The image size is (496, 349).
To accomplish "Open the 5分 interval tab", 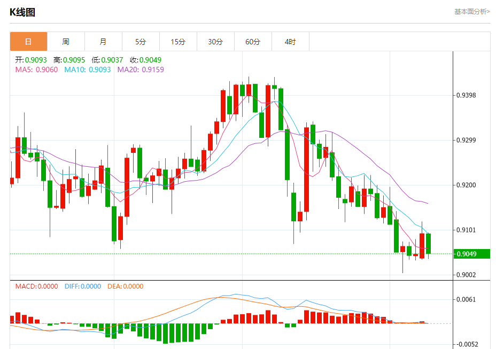I will tap(141, 42).
